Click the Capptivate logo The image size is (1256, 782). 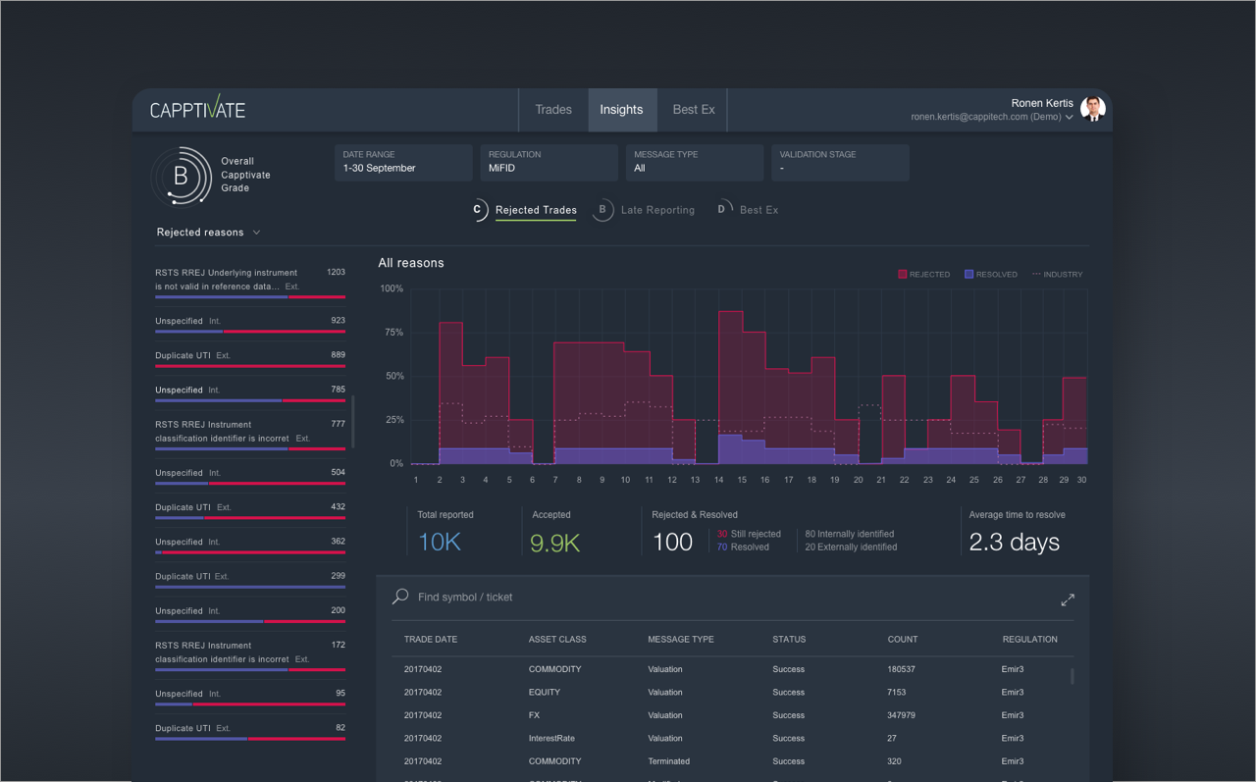[x=197, y=109]
